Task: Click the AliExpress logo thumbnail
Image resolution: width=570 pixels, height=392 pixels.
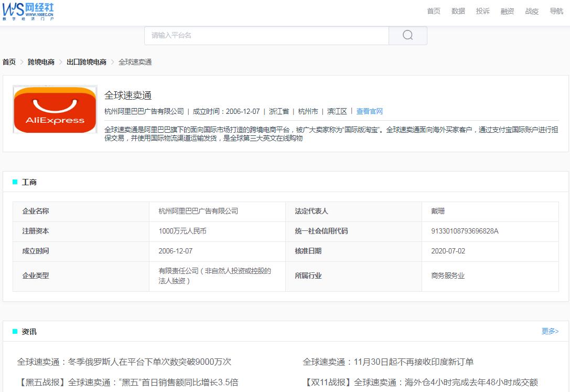Action: pyautogui.click(x=55, y=109)
